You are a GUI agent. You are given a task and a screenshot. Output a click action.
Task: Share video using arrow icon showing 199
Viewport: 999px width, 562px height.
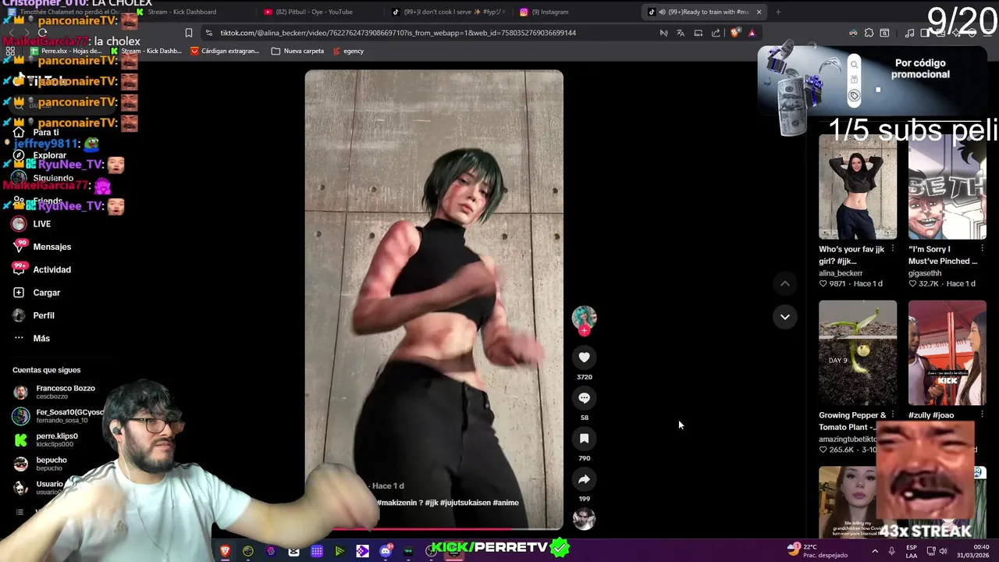point(584,478)
